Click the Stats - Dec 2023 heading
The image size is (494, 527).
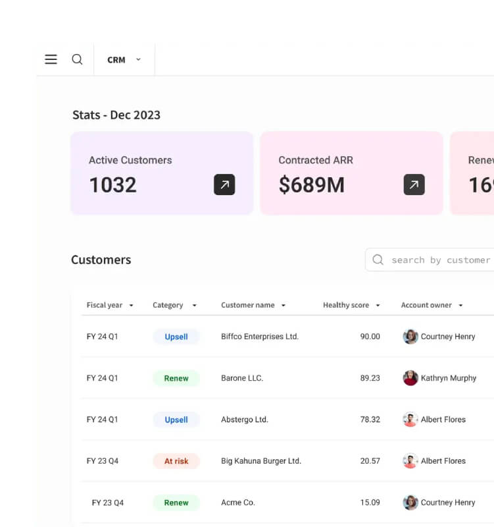click(116, 115)
